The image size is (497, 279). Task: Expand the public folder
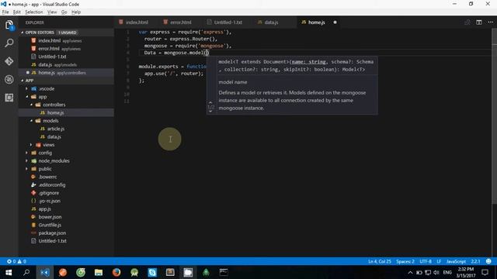click(x=26, y=169)
